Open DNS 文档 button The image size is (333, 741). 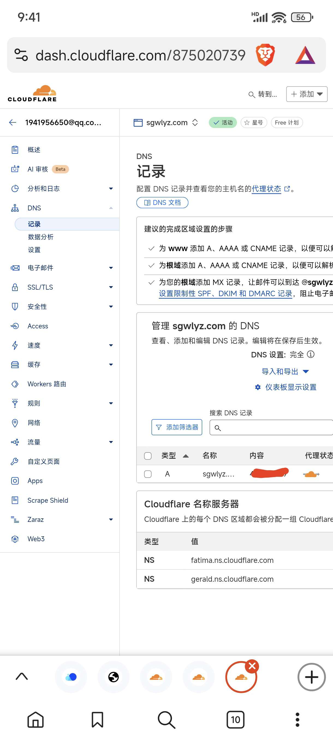162,202
